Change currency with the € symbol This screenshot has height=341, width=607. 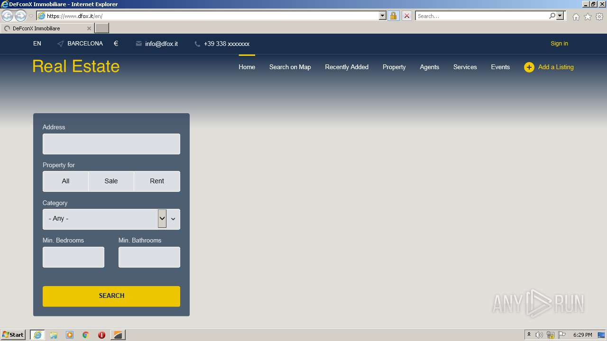pos(116,44)
